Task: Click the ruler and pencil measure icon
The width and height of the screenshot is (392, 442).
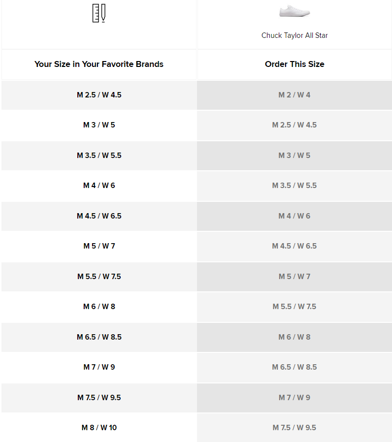Action: (99, 13)
